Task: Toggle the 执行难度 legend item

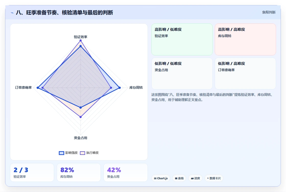Action: point(89,153)
